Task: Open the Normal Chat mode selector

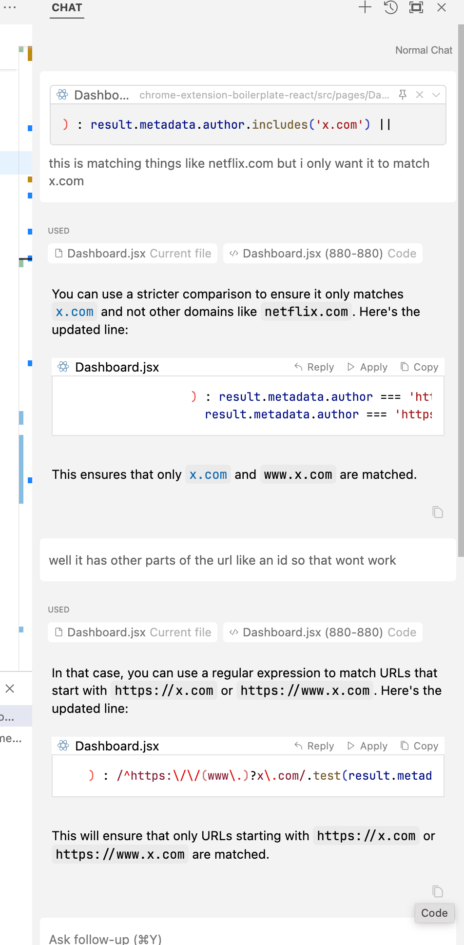Action: click(x=423, y=50)
